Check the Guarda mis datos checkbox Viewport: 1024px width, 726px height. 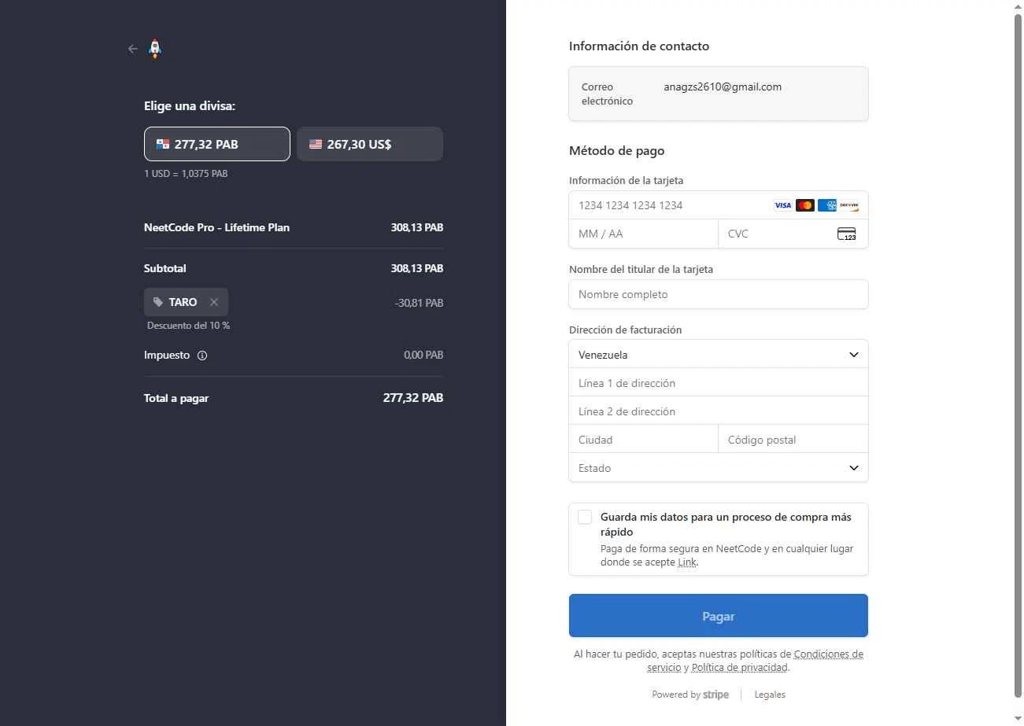pos(585,517)
